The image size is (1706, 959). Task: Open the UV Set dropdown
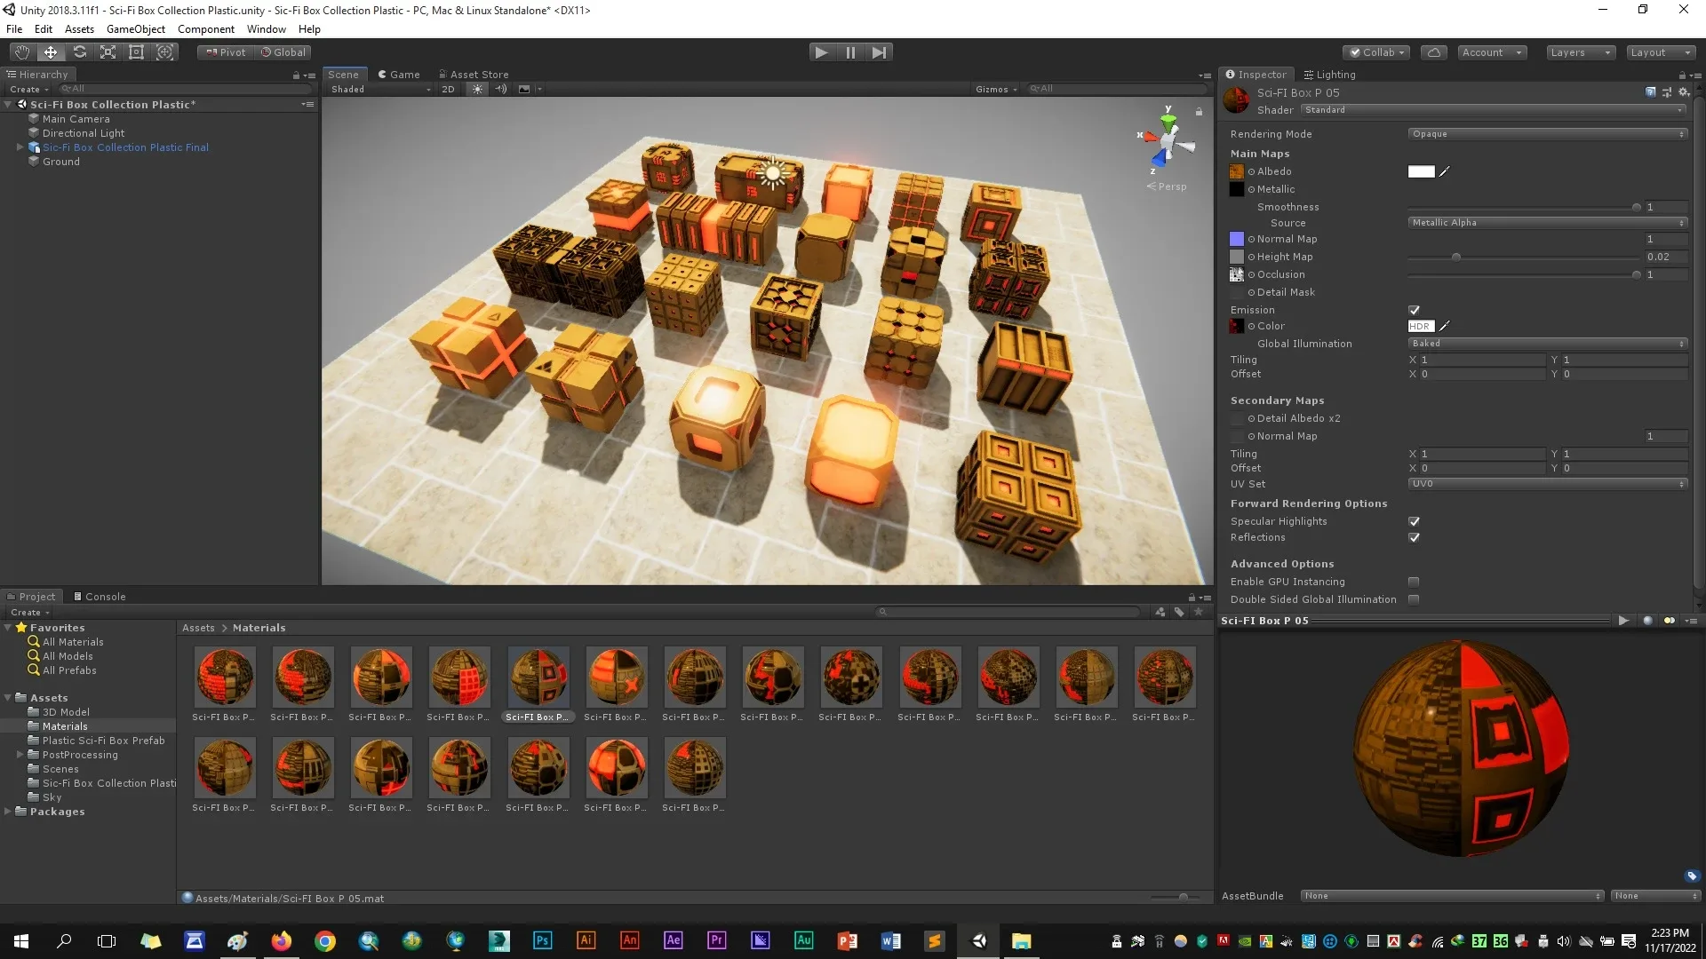(x=1547, y=484)
